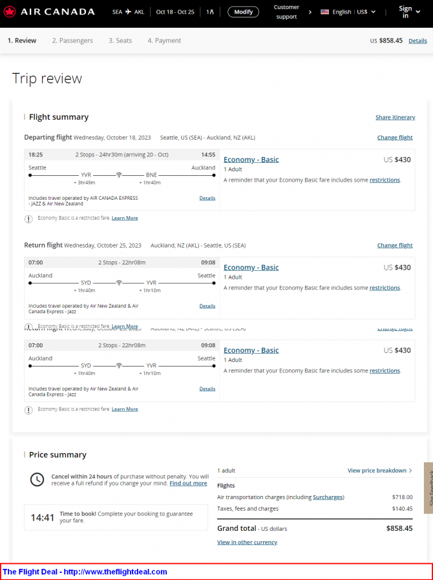Expand View price breakdown

[x=380, y=471]
